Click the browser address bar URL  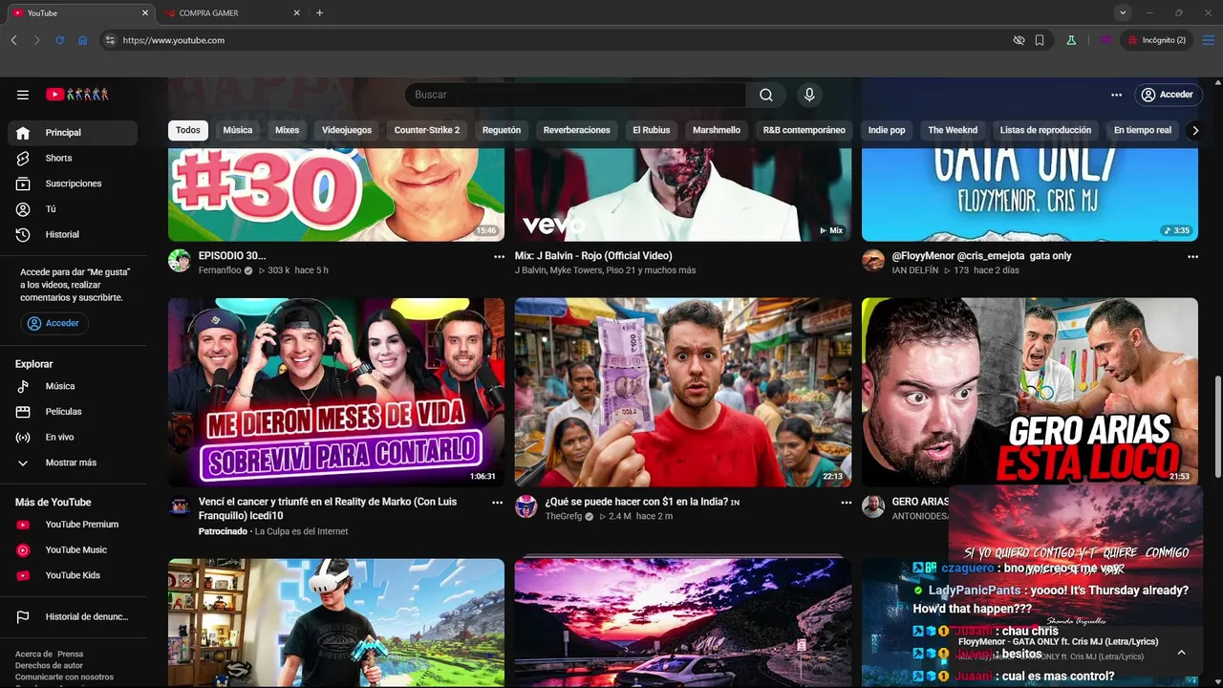point(174,40)
